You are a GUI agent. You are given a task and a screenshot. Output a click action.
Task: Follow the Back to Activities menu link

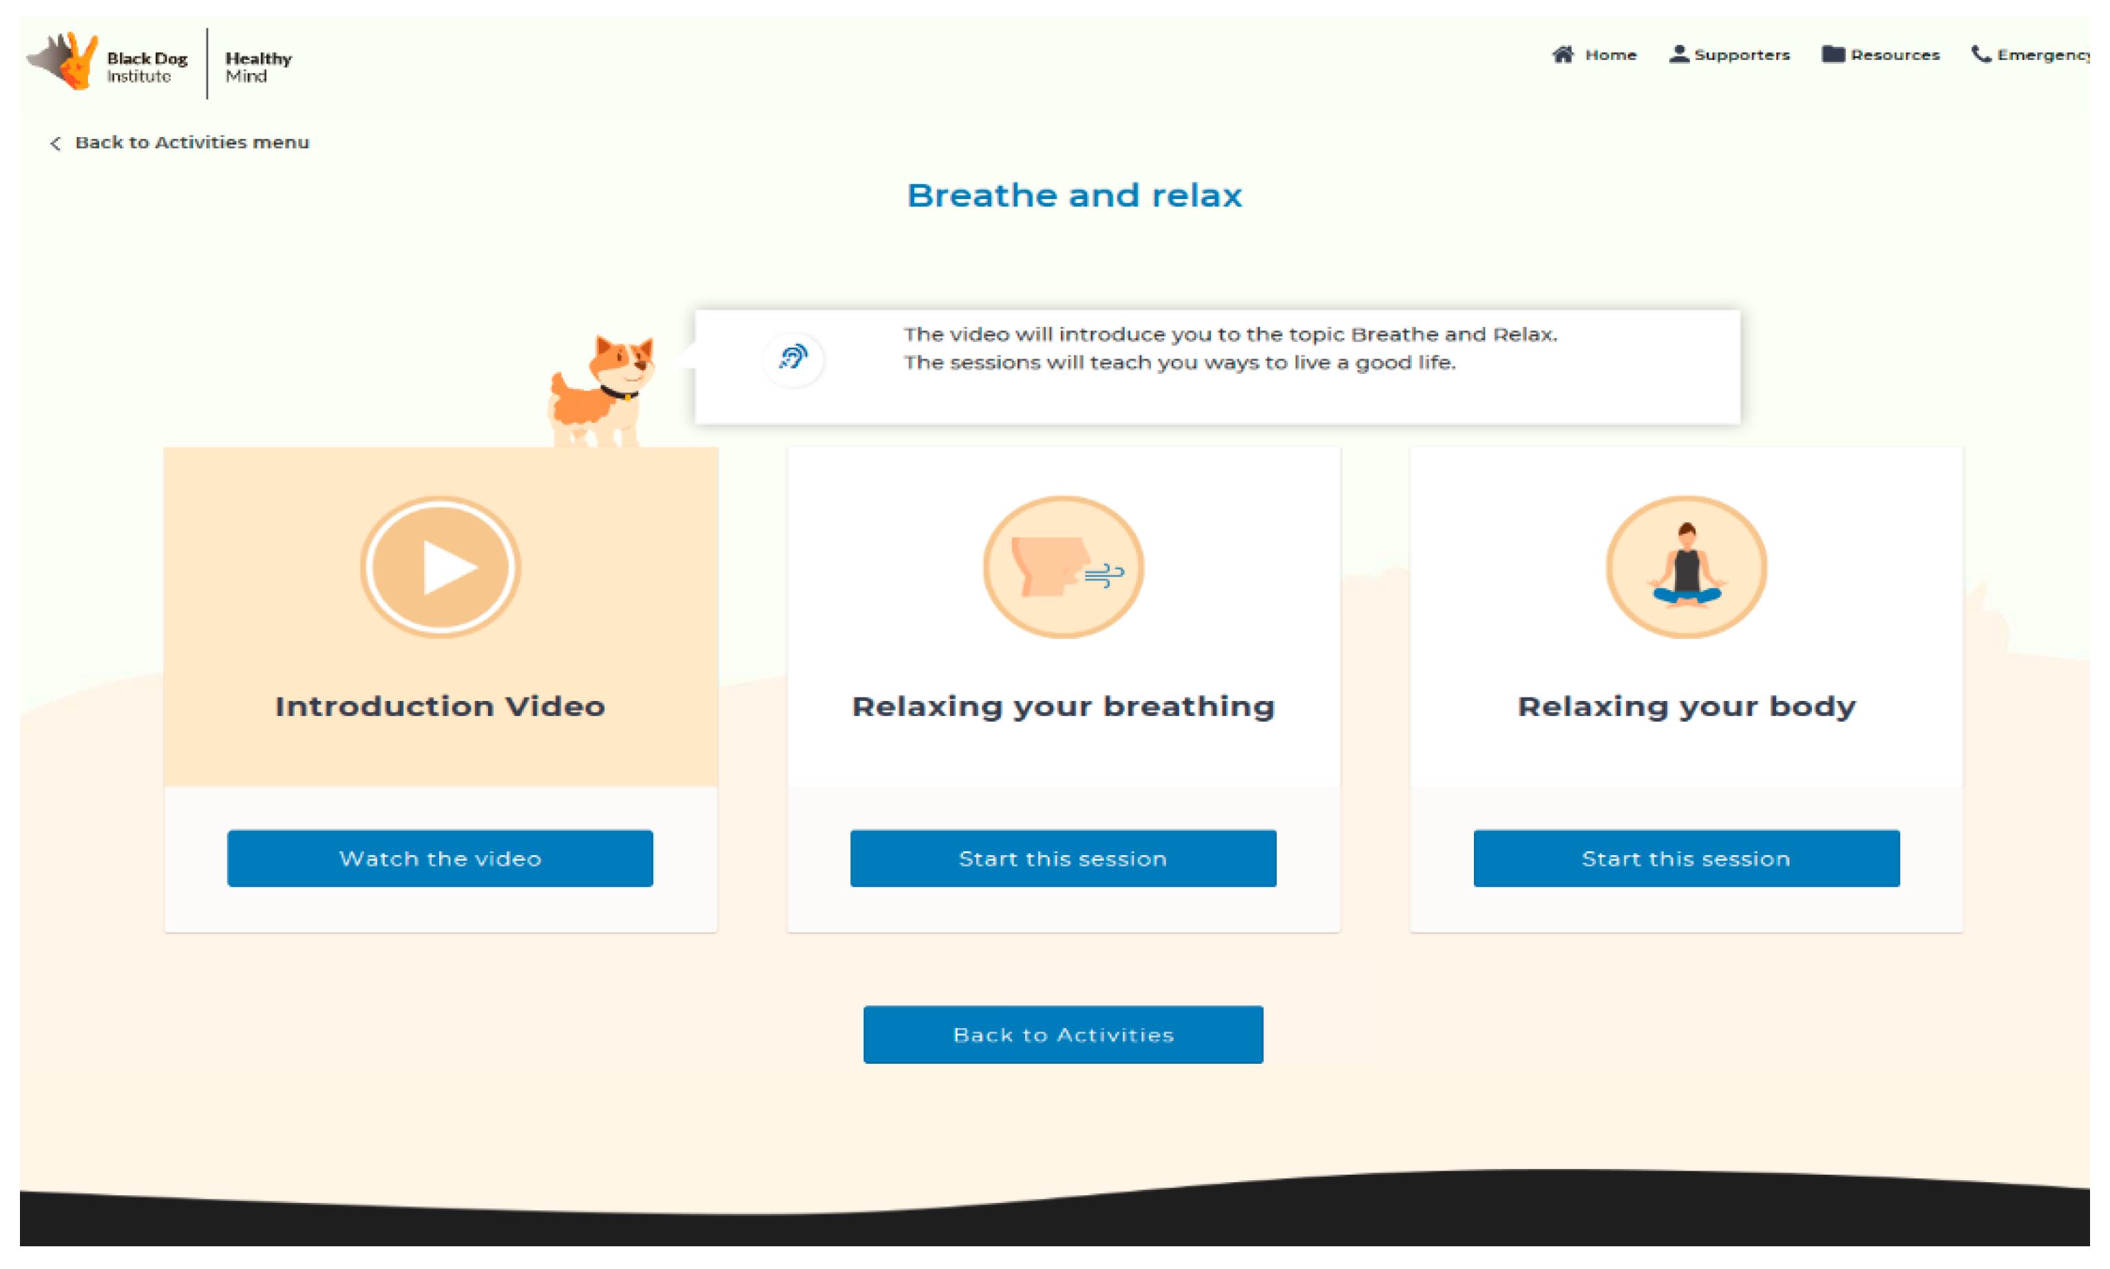191,143
